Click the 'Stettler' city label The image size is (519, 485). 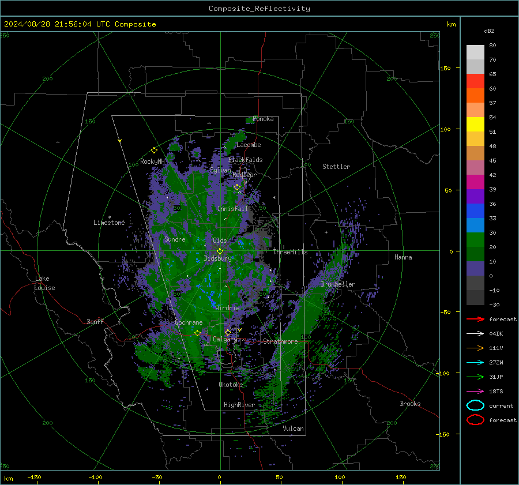336,167
